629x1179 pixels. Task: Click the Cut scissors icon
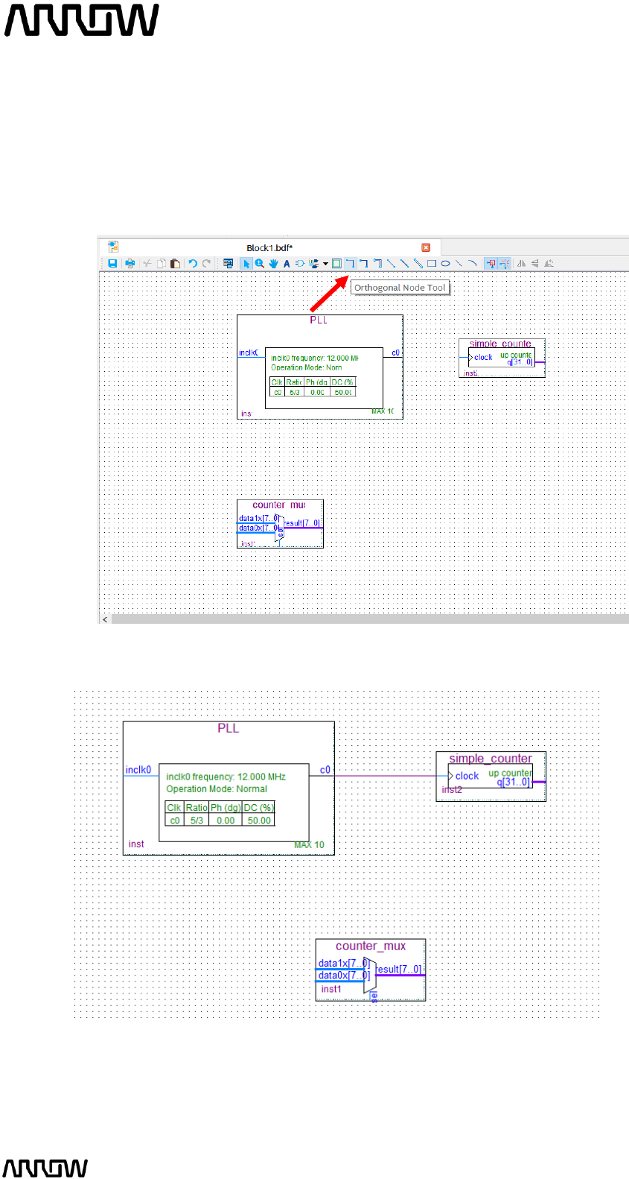tap(147, 263)
